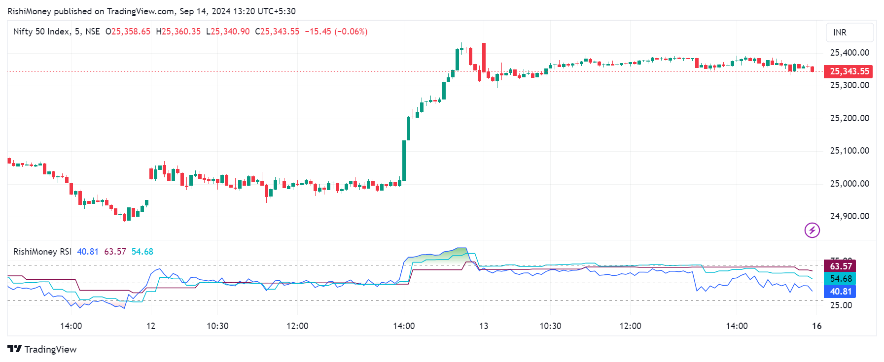Click the TradingView logo at bottom
The image size is (884, 362).
[x=42, y=349]
